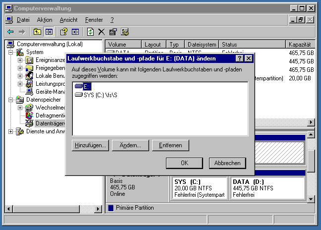Image resolution: width=321 pixels, height=230 pixels.
Task: Collapse the System tree node
Action: coord(10,52)
